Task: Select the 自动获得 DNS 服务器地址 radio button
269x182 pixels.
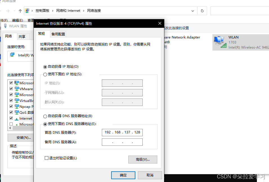Action: (45, 116)
